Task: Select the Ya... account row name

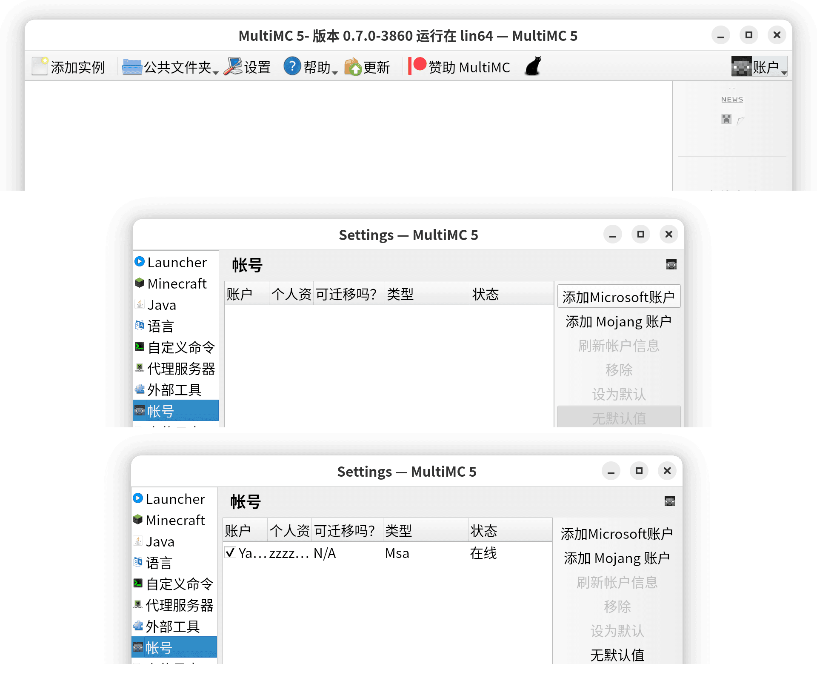Action: 252,553
